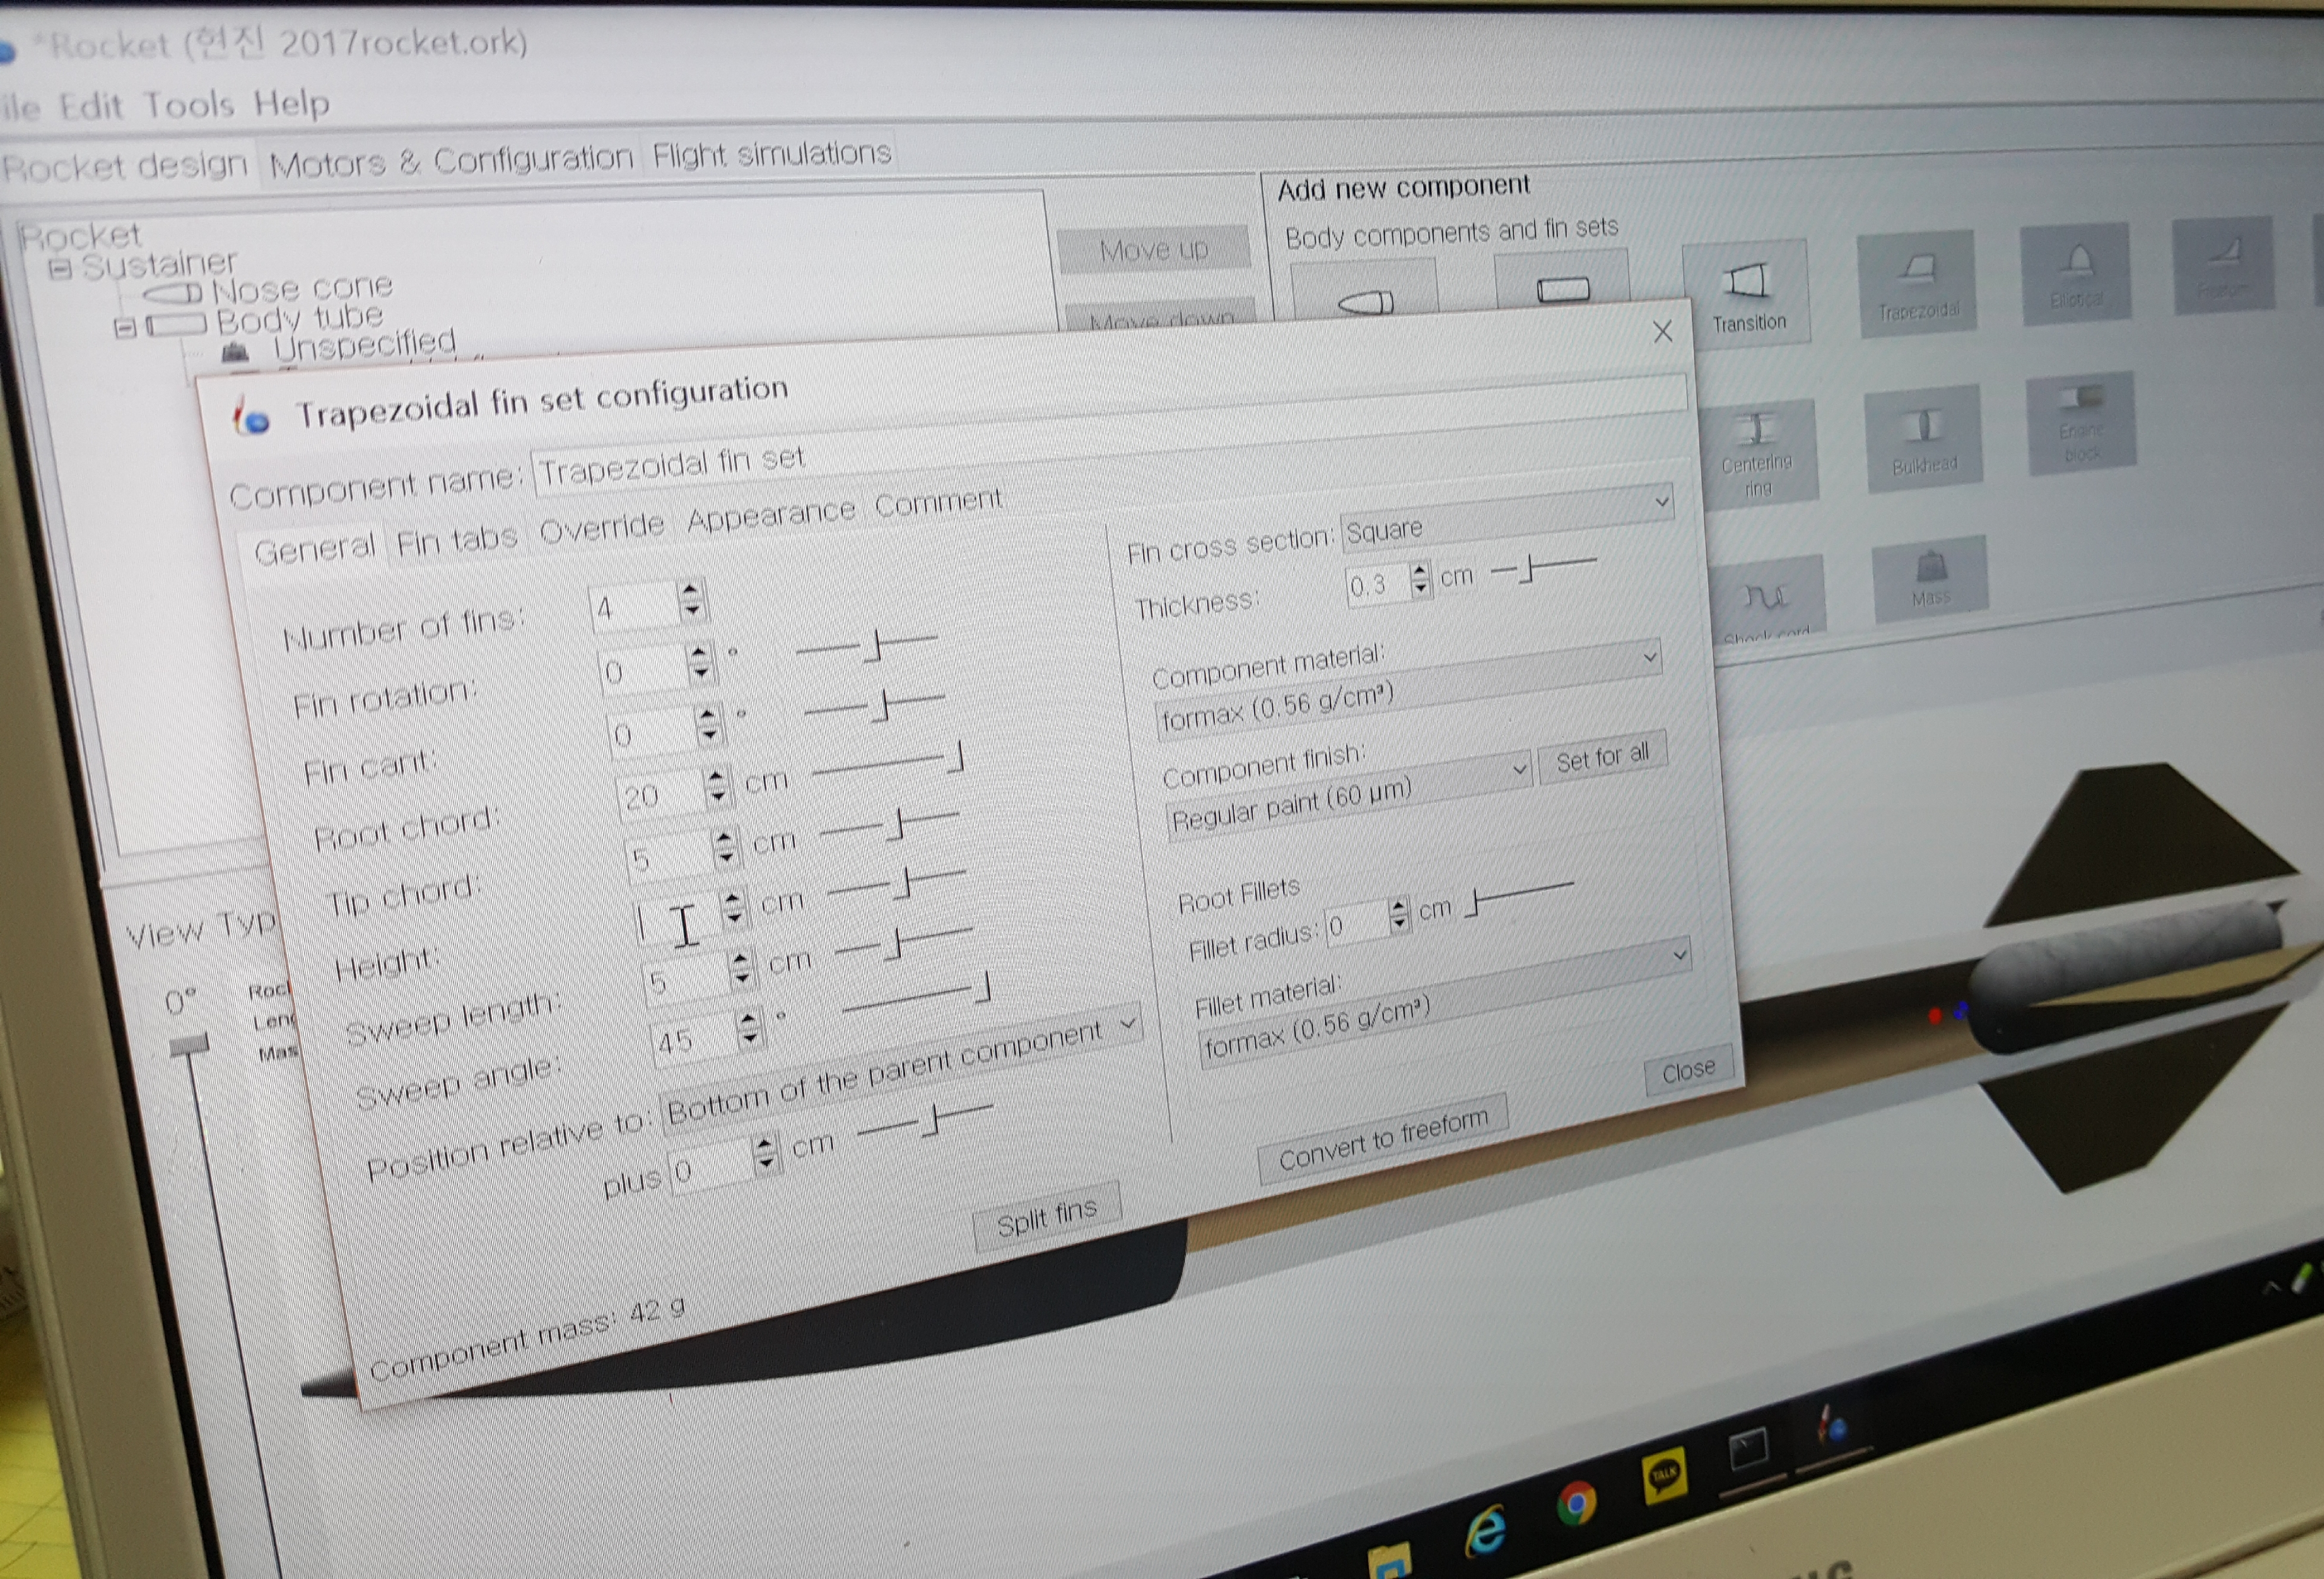This screenshot has height=1579, width=2324.
Task: Add a Bulkhead component
Action: [1923, 439]
